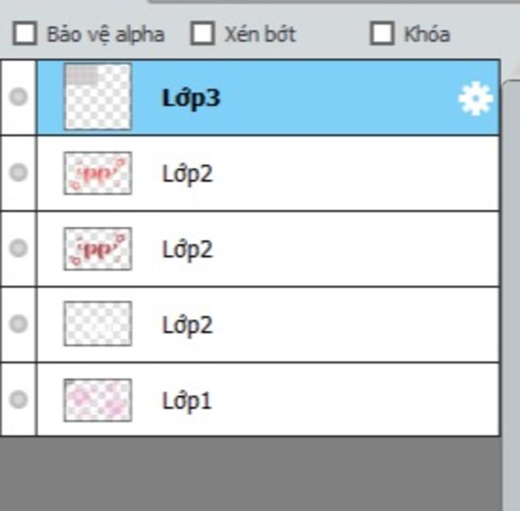Select the highlighted Lớp3 layer name
The width and height of the screenshot is (520, 511).
pyautogui.click(x=191, y=99)
